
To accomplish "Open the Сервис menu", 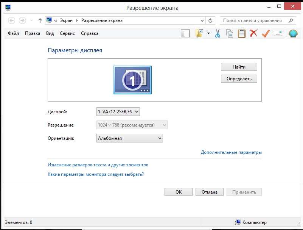I will (x=67, y=33).
